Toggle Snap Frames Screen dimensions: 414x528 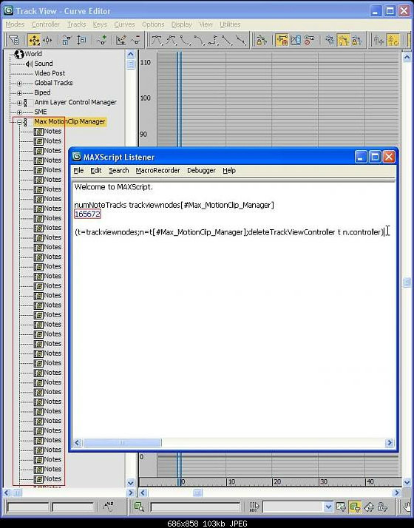(282, 41)
